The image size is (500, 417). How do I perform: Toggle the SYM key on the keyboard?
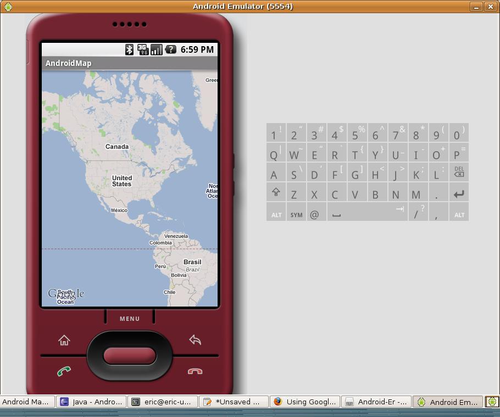pyautogui.click(x=296, y=214)
